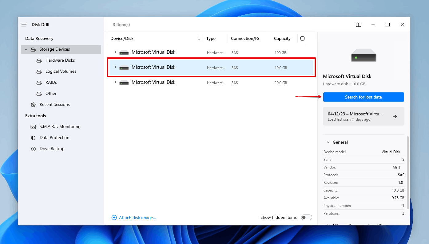Select Hardware Disks in sidebar
The height and width of the screenshot is (244, 429).
[60, 60]
